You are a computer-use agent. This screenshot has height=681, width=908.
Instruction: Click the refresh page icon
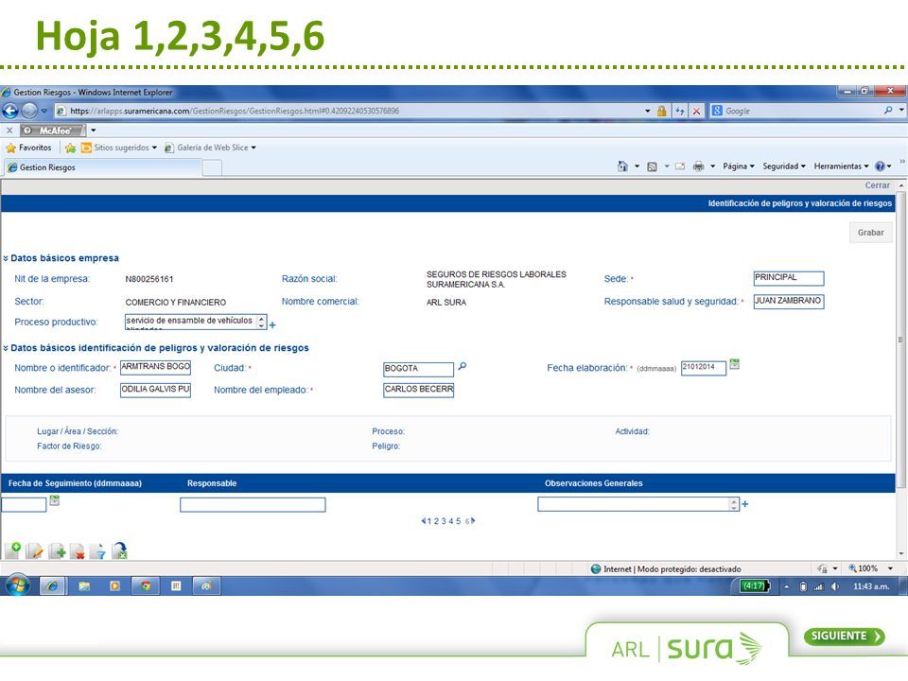click(x=680, y=111)
